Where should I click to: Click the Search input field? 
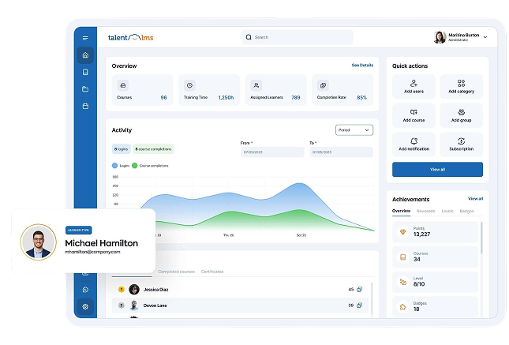pos(298,37)
